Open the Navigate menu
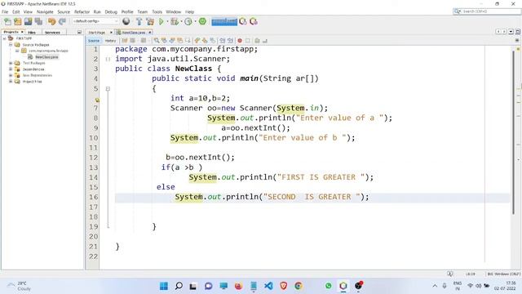Viewport: 522px width, 294px height. tap(45, 11)
